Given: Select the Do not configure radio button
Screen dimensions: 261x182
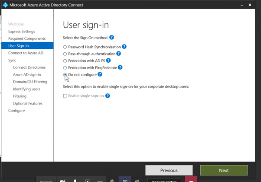Looking at the screenshot, I should point(65,74).
